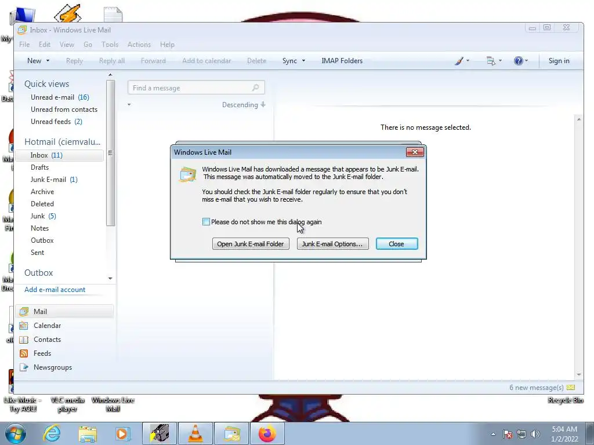This screenshot has width=594, height=445.
Task: Click folder pane scroll down arrow
Action: [x=110, y=279]
